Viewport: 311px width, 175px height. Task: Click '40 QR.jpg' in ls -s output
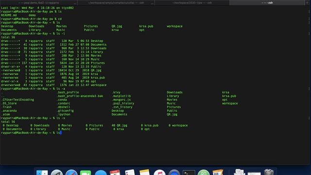120,125
